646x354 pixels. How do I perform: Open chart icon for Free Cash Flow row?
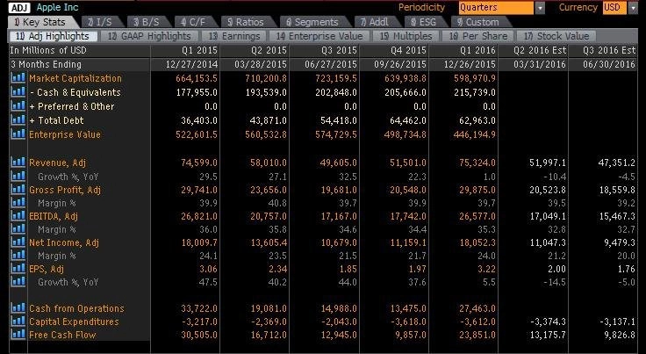click(x=18, y=334)
